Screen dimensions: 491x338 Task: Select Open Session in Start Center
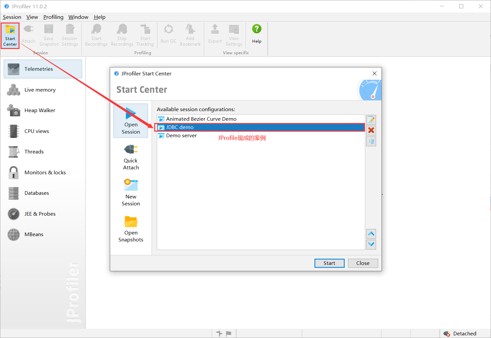[x=131, y=121]
